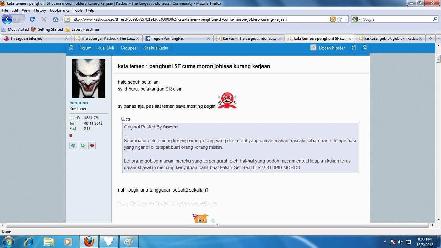Open the View menu
441x248 pixels.
(x=26, y=10)
